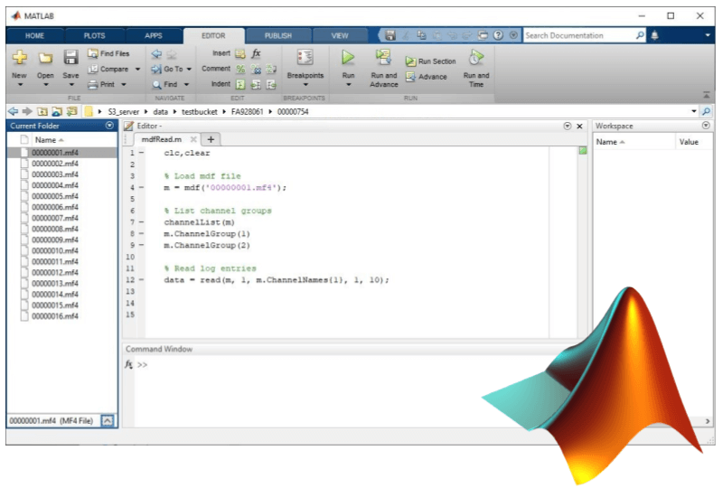Screen dimensions: 723x488
Task: Expand the Breakpoints dropdown arrow
Action: [x=305, y=85]
